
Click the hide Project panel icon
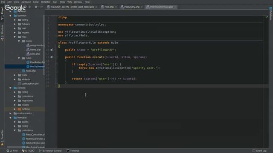(x=42, y=7)
